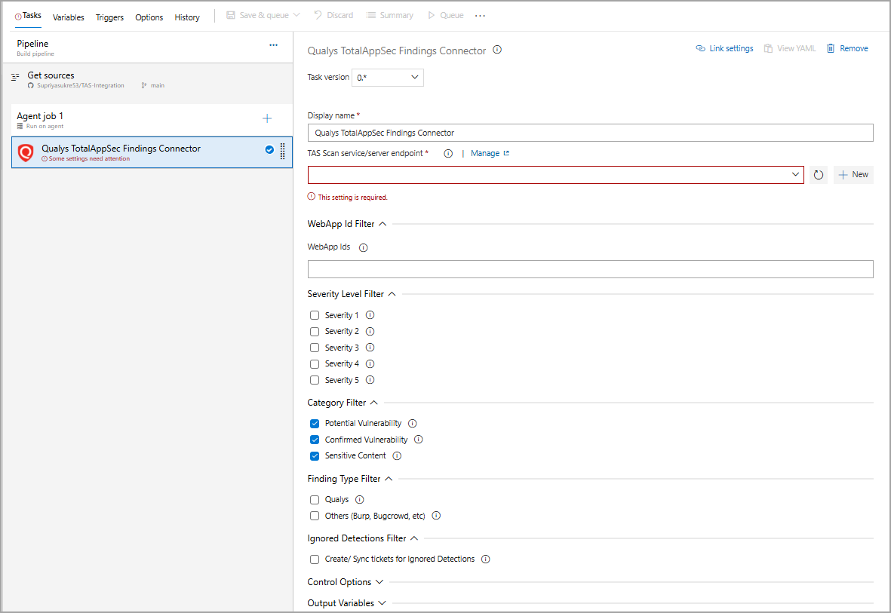891x613 pixels.
Task: Enable the Severity 1 checkbox
Action: 315,315
